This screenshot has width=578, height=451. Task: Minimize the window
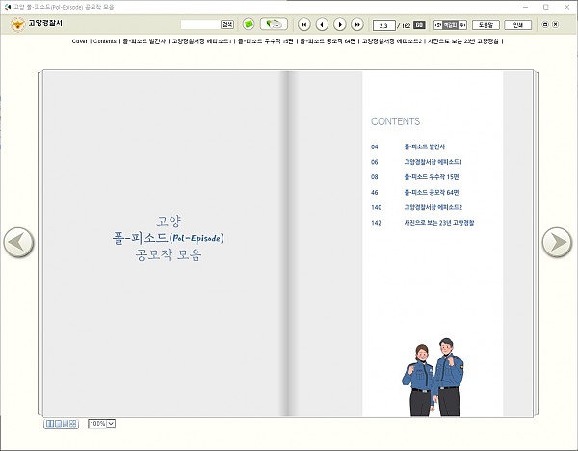point(526,7)
